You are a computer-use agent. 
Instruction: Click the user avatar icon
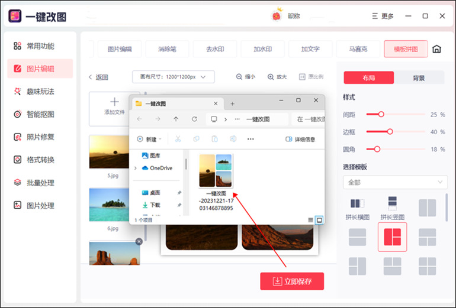[277, 15]
